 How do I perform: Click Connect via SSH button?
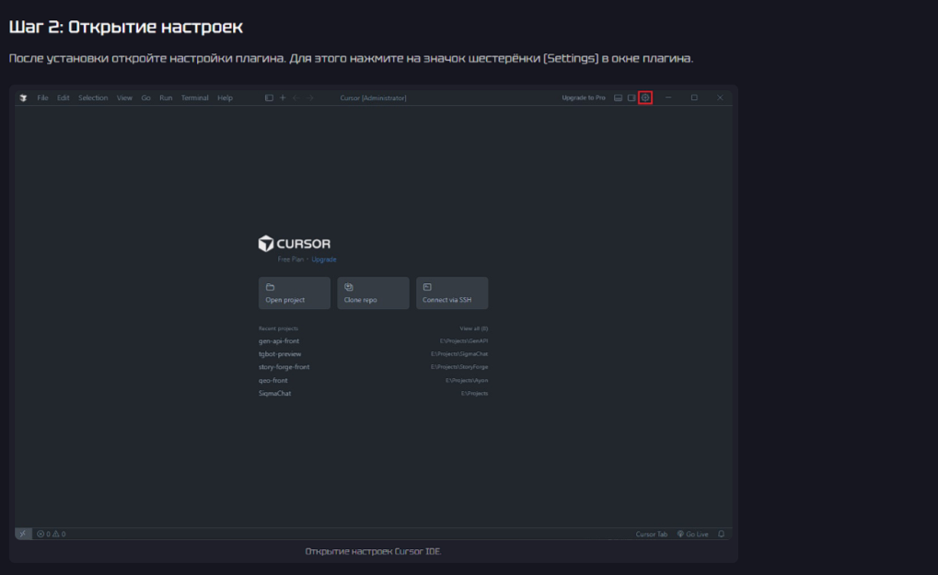tap(452, 293)
